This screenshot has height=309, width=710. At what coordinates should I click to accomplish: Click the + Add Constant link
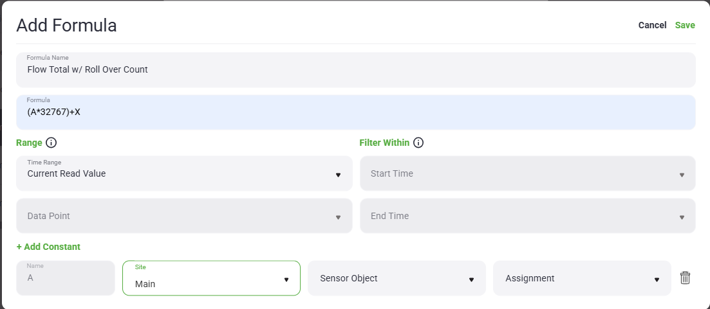coord(48,247)
